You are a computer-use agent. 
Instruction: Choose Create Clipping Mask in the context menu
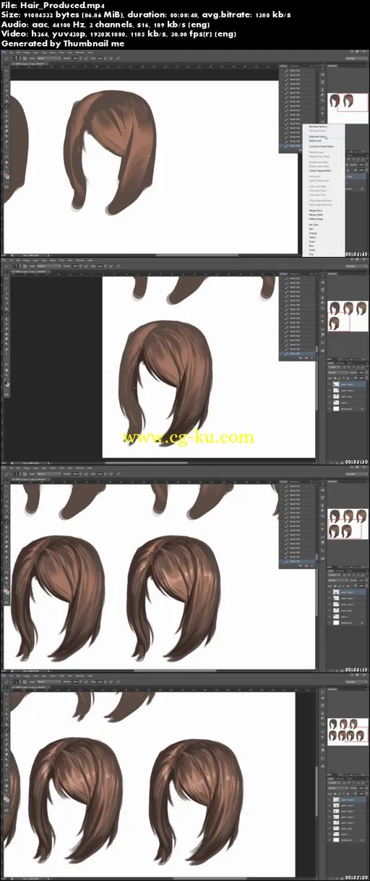pyautogui.click(x=320, y=171)
